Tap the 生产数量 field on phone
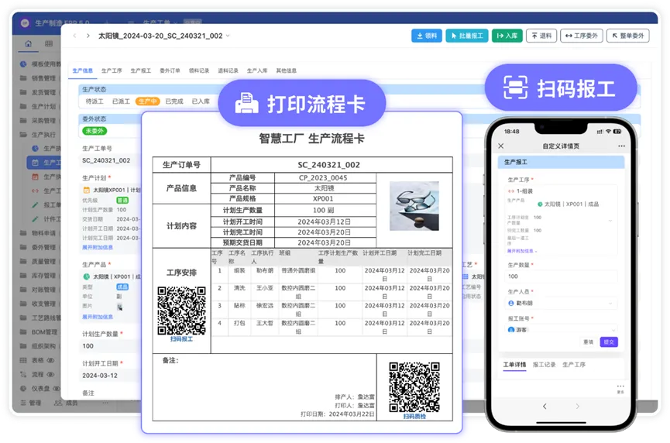The image size is (670, 443). tap(562, 276)
